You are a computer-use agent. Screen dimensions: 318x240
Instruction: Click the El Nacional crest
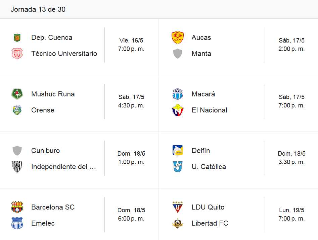[177, 110]
